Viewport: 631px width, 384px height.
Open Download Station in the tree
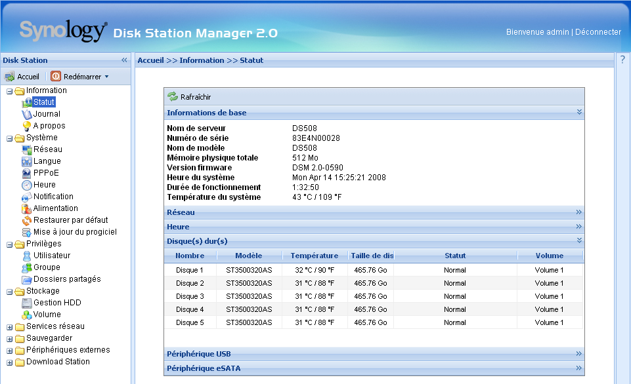tap(58, 362)
